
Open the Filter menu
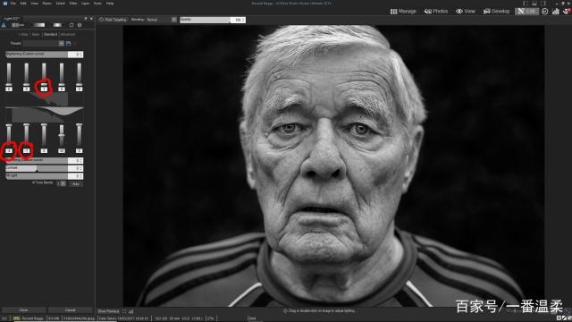(x=73, y=4)
